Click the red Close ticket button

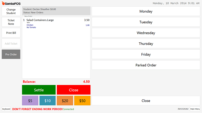[73, 90]
